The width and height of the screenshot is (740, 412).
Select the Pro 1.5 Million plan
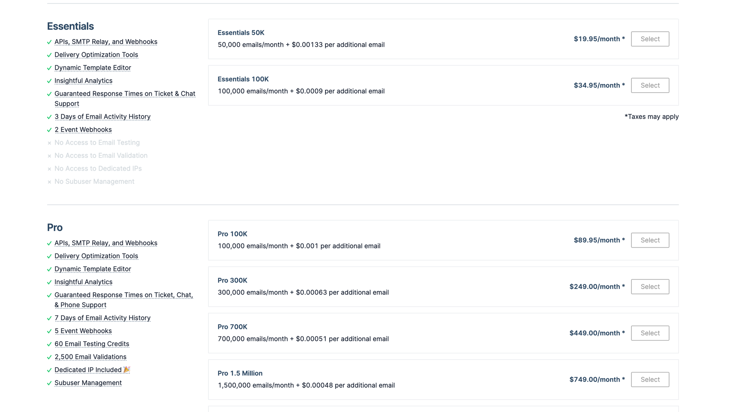[650, 379]
